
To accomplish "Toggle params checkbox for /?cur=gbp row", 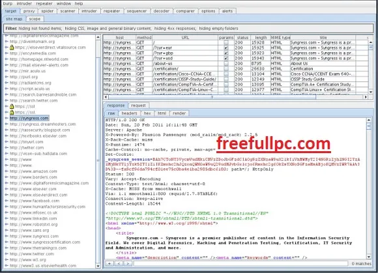I will (226, 53).
